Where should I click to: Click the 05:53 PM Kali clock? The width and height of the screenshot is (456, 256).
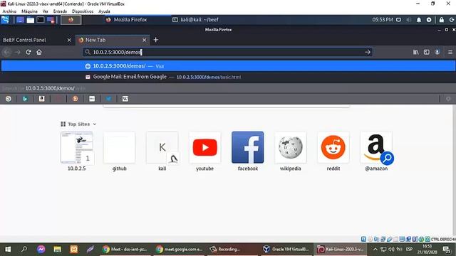click(383, 20)
